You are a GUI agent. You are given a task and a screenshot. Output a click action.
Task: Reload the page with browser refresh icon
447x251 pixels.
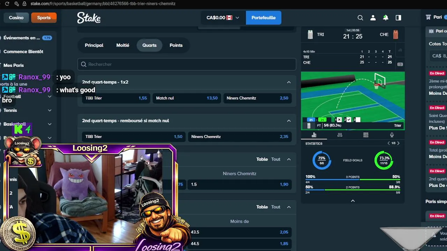pyautogui.click(x=7, y=3)
